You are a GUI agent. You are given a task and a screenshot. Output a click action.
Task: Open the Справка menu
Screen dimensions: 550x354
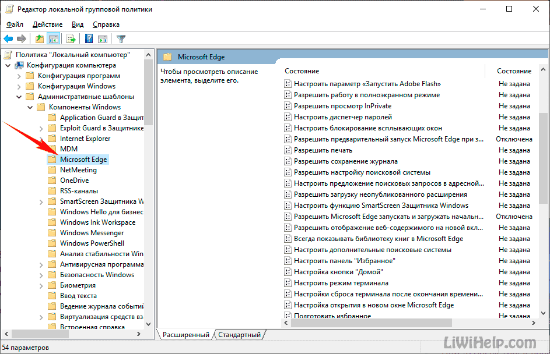[106, 24]
